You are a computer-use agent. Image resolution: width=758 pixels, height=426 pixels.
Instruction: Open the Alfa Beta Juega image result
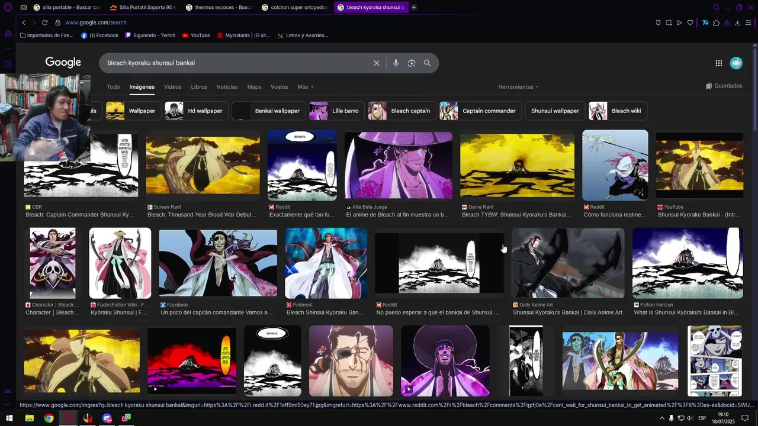(x=399, y=166)
